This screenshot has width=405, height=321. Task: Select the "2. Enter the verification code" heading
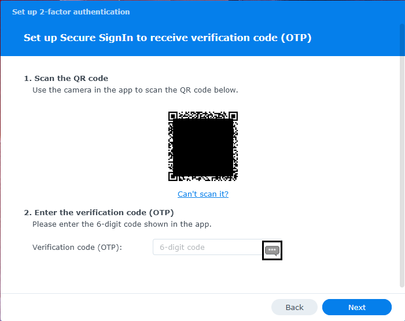click(x=99, y=212)
